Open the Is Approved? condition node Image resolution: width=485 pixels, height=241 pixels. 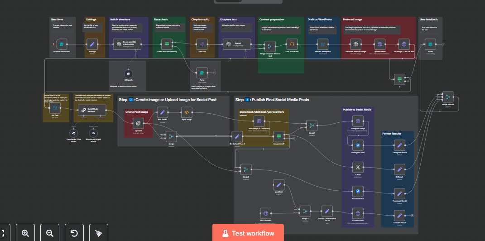click(x=279, y=136)
